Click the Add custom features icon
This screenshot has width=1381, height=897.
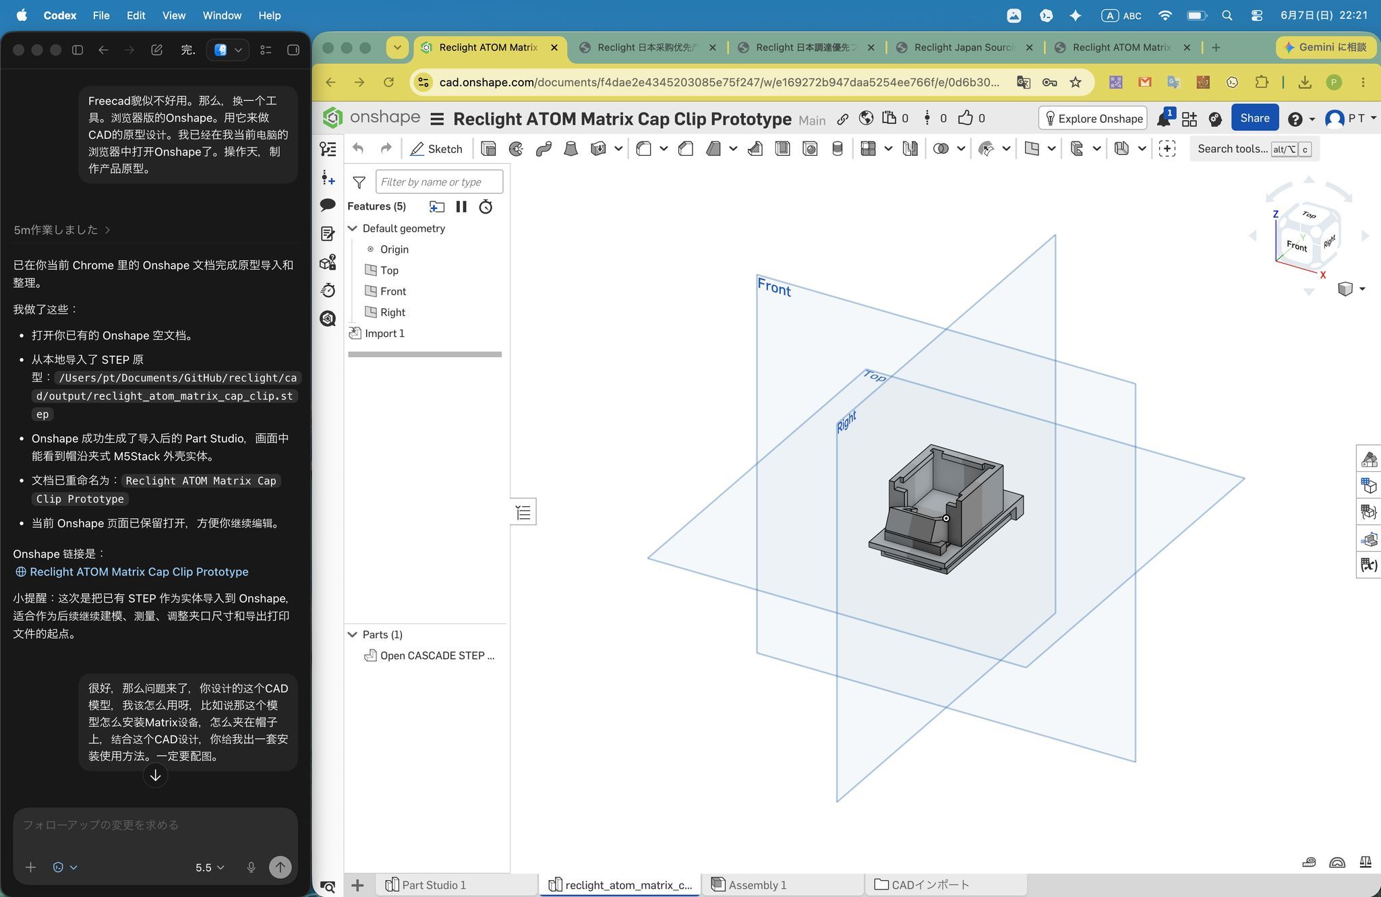(x=1167, y=149)
